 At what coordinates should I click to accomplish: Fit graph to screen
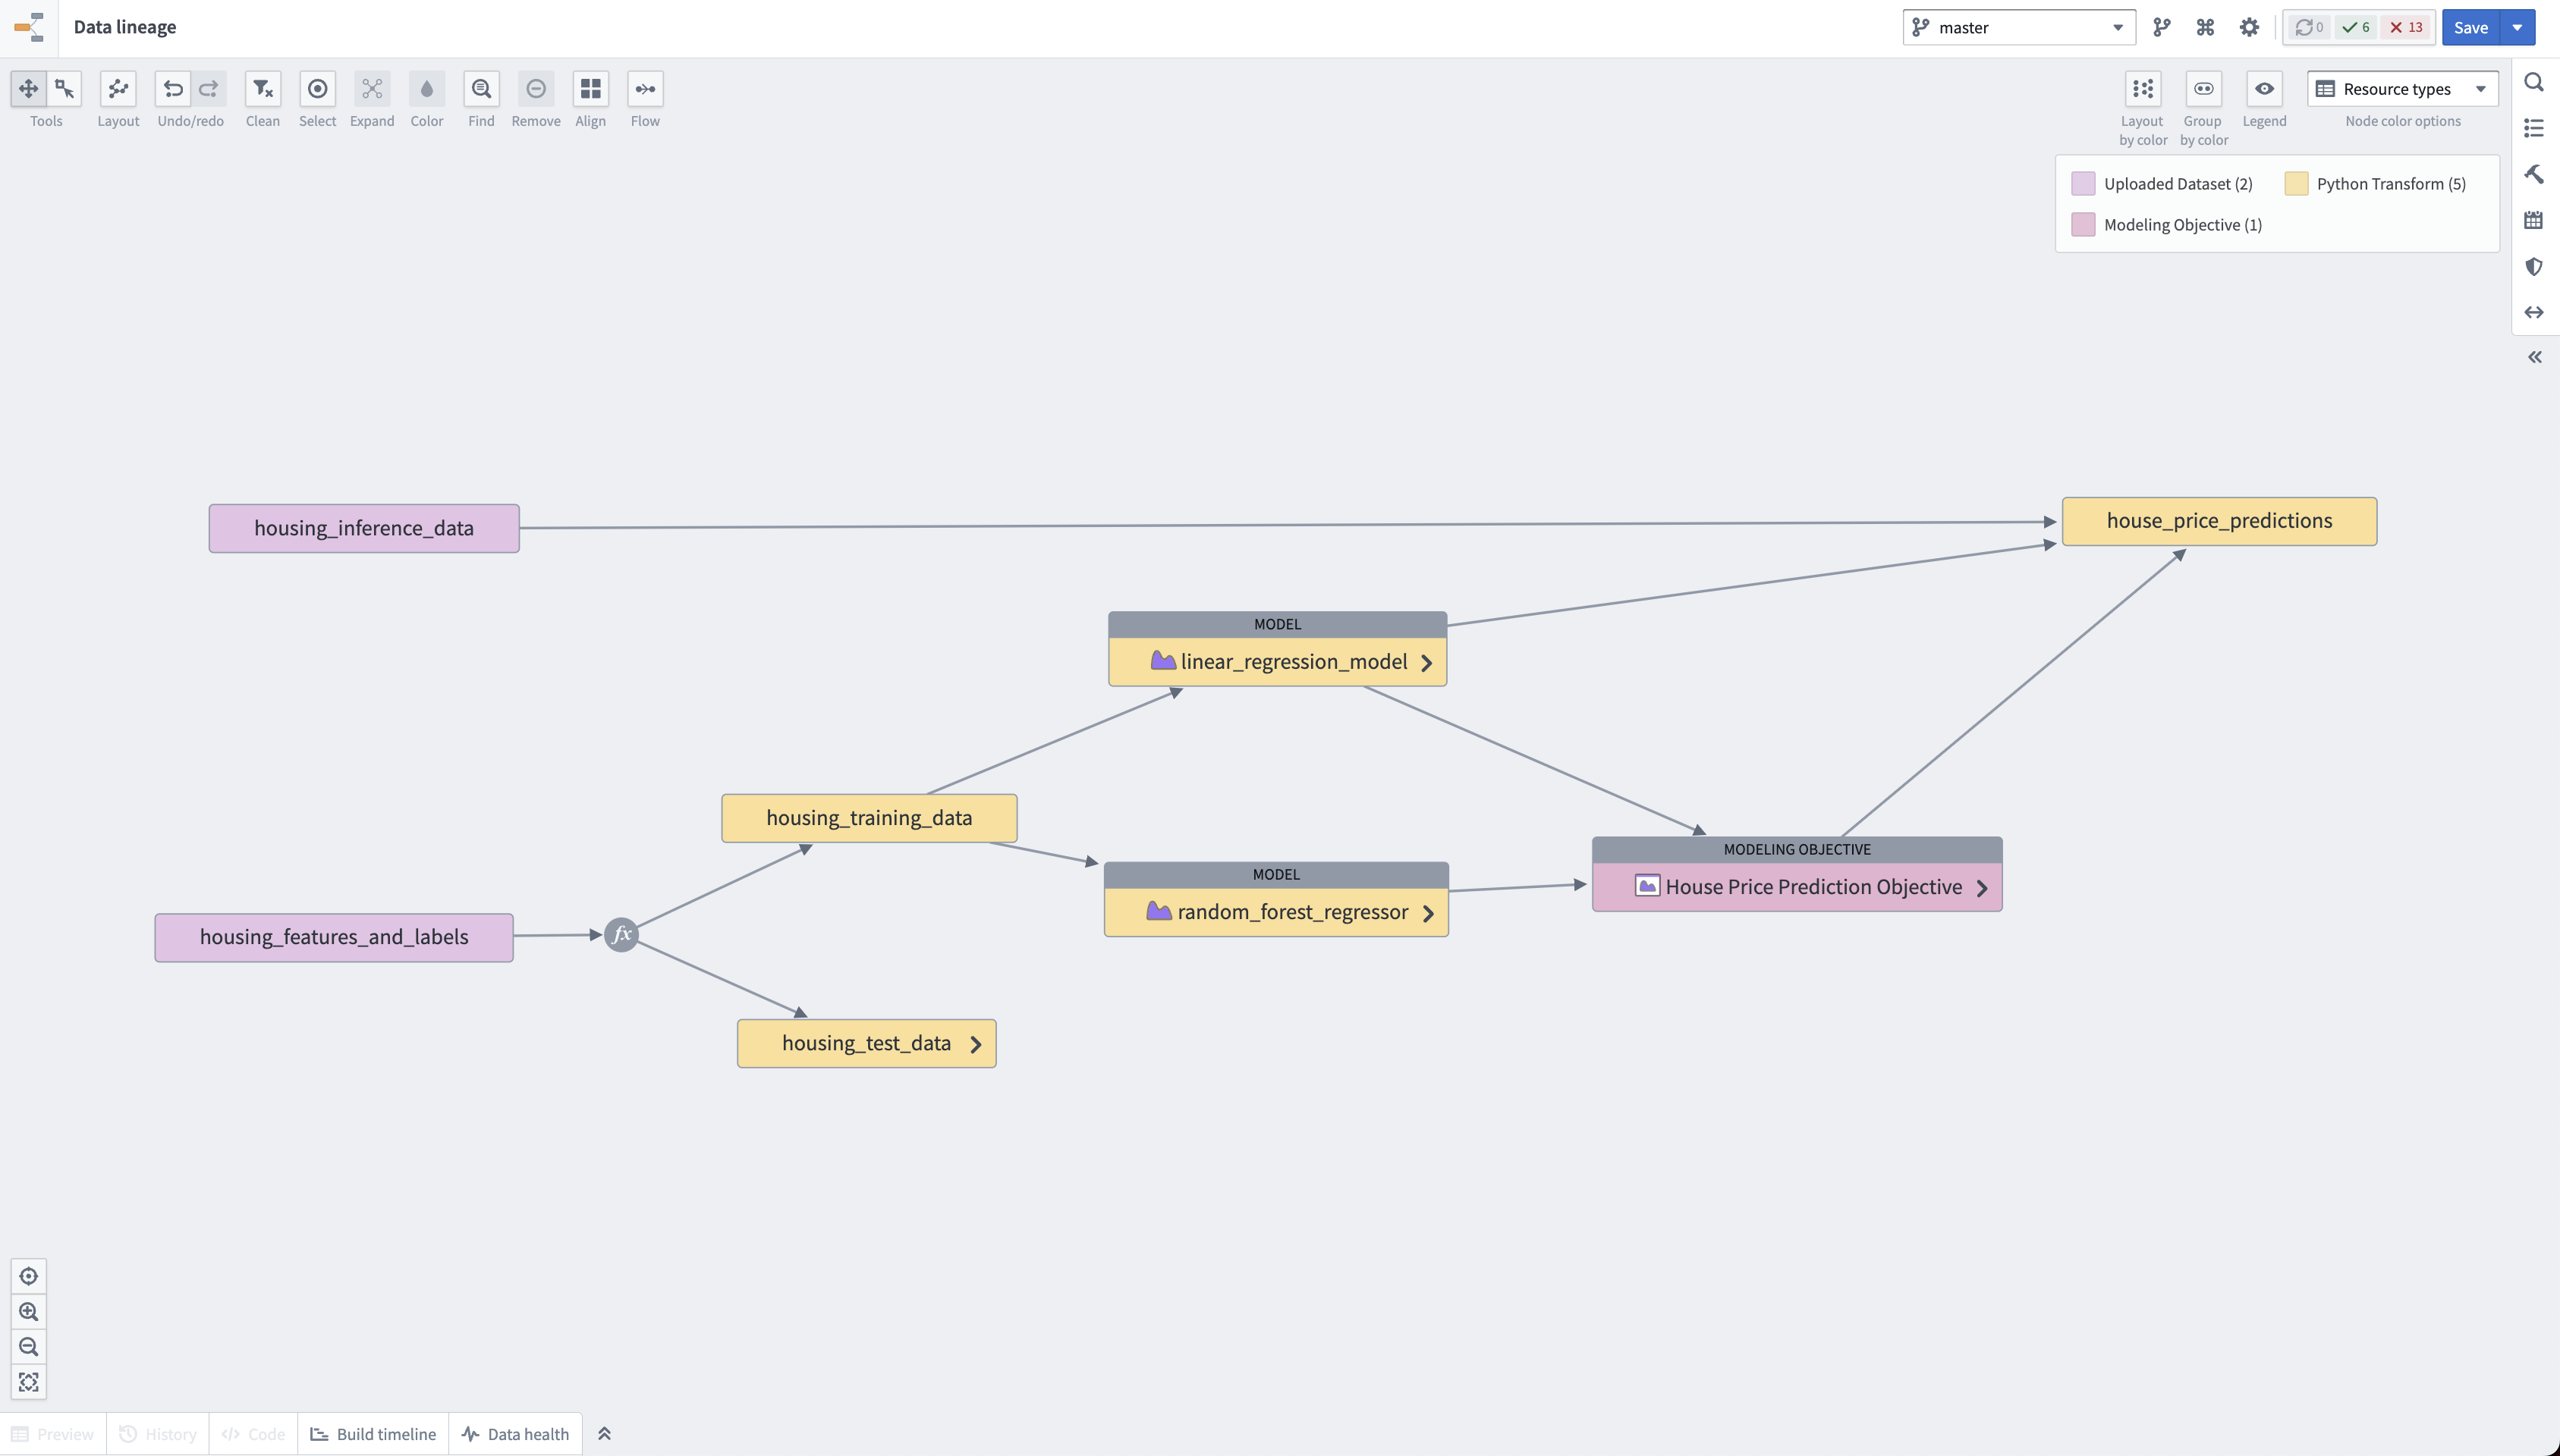28,1382
